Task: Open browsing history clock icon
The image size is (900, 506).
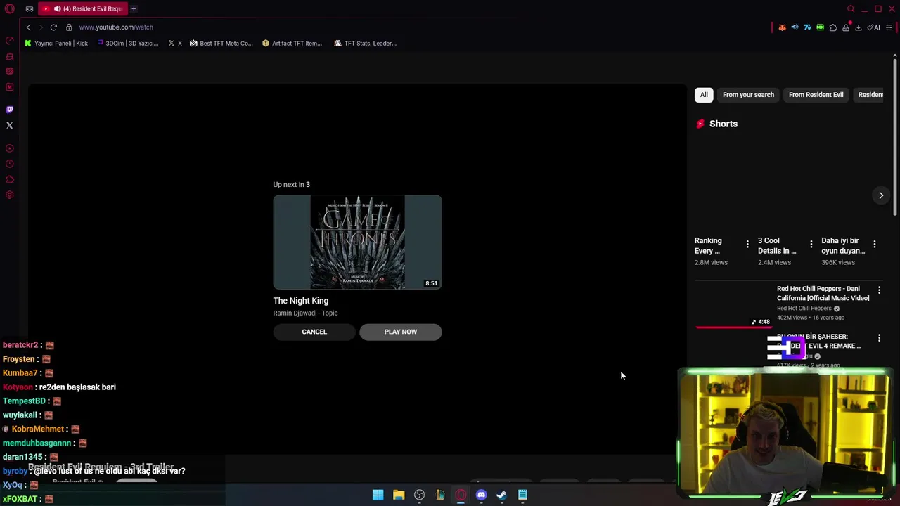Action: [10, 164]
